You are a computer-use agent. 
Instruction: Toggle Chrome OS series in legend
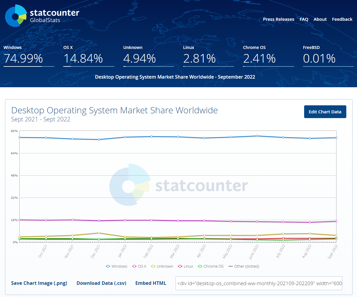tap(211, 266)
